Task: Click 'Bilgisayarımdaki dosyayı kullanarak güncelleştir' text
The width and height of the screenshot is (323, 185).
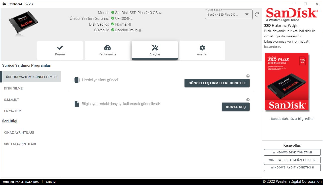Action: 121,104
